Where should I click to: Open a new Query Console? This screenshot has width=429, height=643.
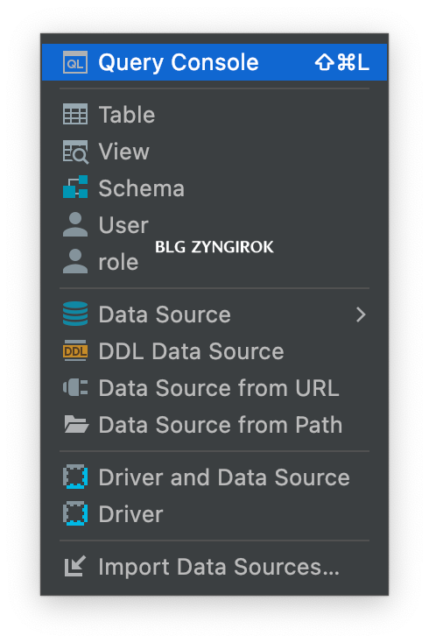pyautogui.click(x=214, y=62)
